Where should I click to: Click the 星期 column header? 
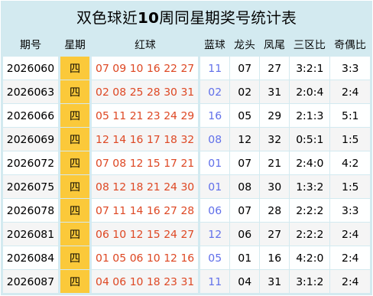coord(75,44)
